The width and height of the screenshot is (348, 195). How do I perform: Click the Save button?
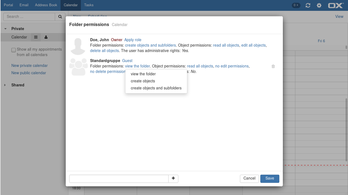click(x=270, y=179)
